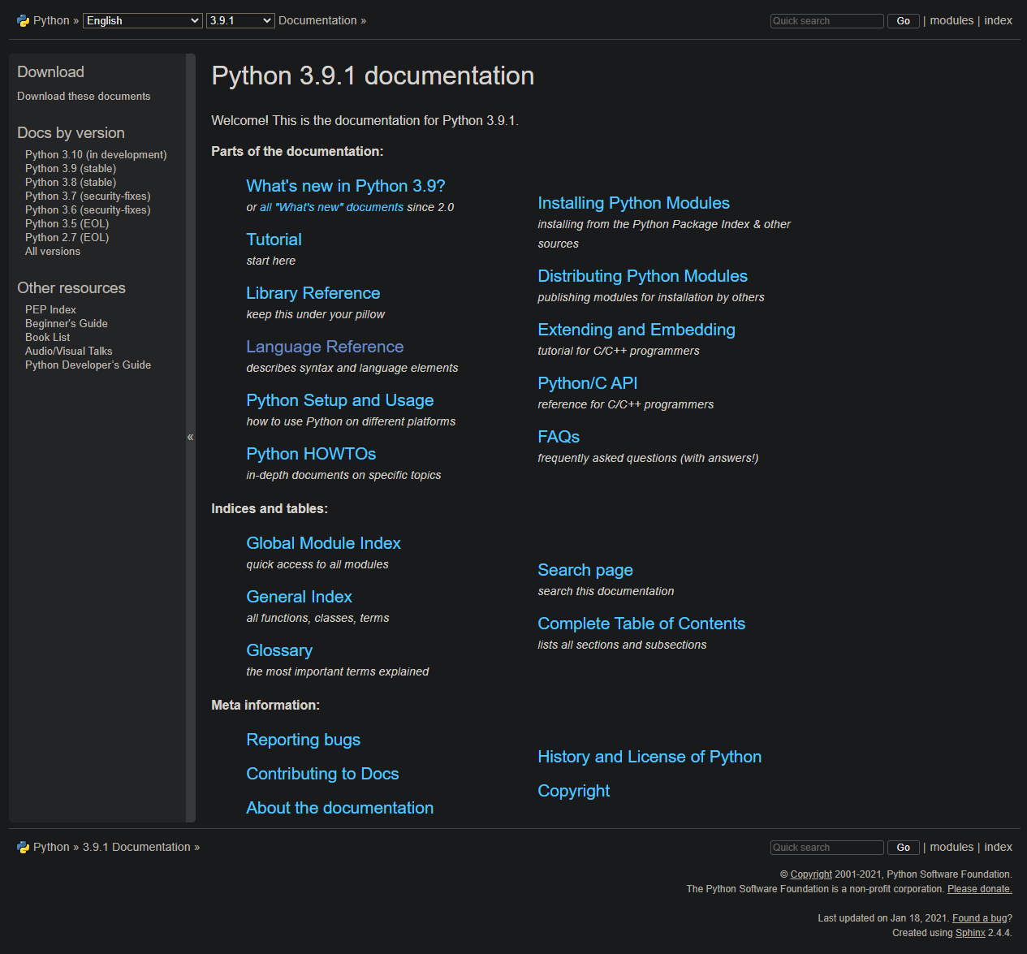1027x954 pixels.
Task: Collapse the sidebar with the « arrow
Action: (x=190, y=437)
